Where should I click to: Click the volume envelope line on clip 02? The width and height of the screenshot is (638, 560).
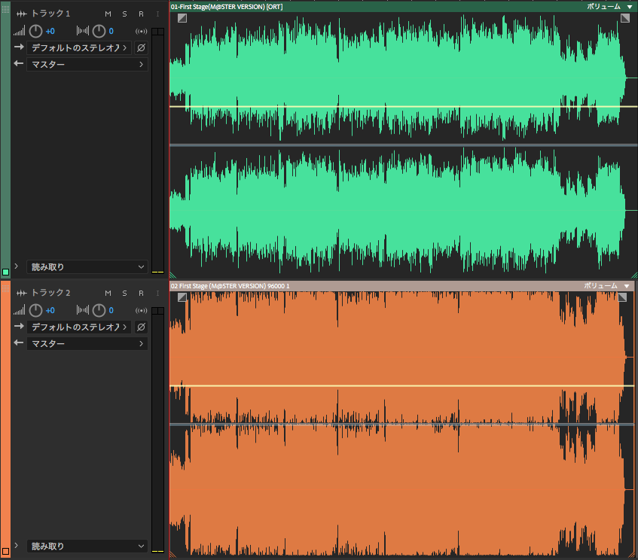(402, 386)
